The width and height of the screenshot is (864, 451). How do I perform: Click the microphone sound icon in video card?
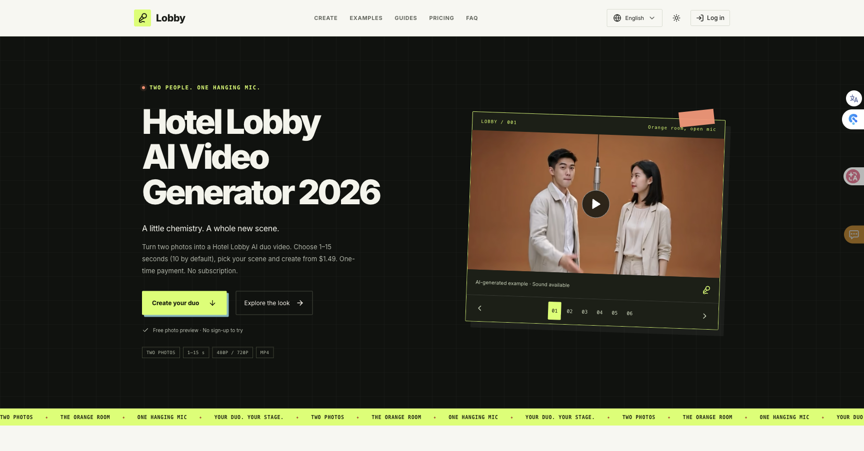pyautogui.click(x=706, y=290)
